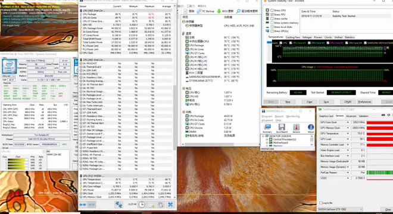Open Summary in the HWiNFO64 toolbar
The height and width of the screenshot is (214, 393).
(267, 127)
